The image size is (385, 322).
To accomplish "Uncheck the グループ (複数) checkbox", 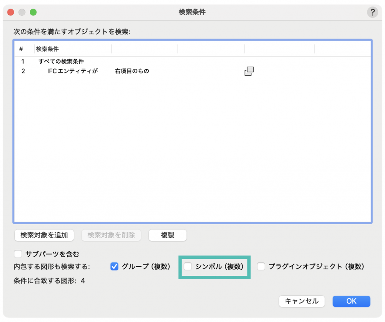I will (115, 267).
